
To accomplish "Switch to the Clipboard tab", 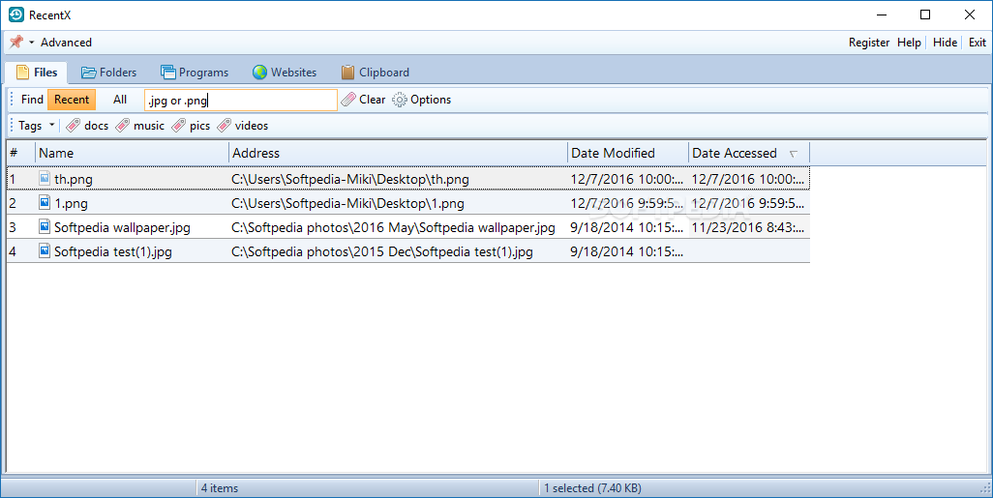I will 375,73.
